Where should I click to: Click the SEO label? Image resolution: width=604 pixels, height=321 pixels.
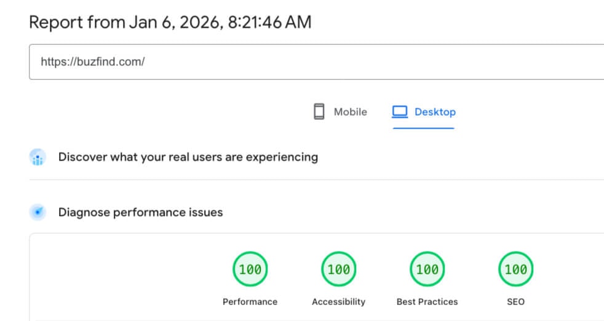(x=516, y=302)
